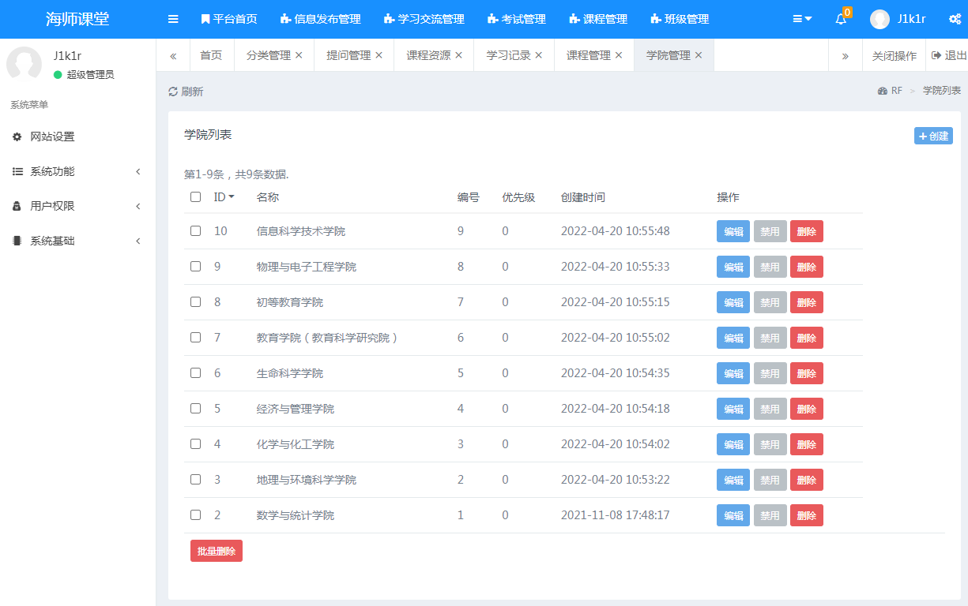Close the 分类管理 tab via its X
The image size is (968, 606).
click(x=299, y=55)
